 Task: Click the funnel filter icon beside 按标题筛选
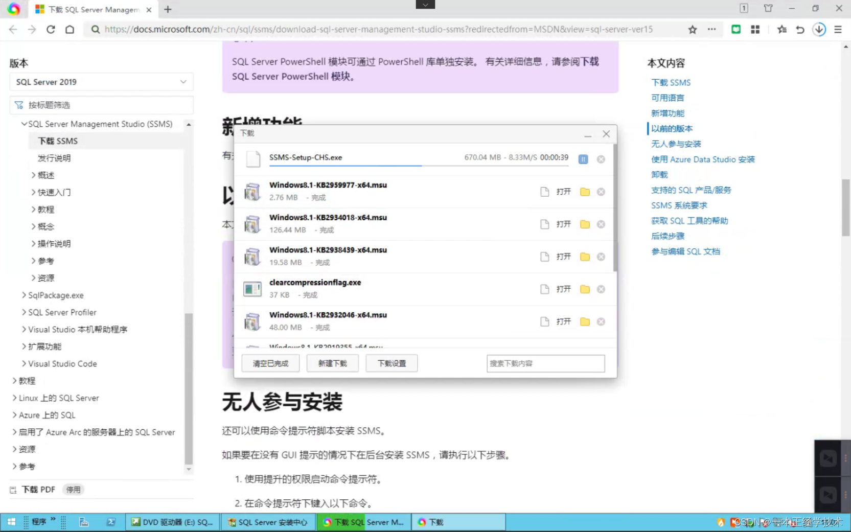click(18, 105)
